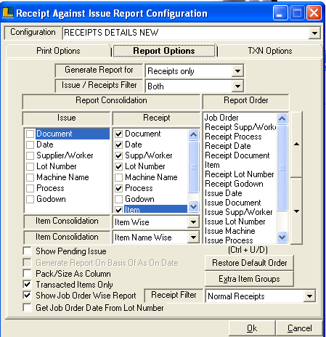
Task: Uncheck the Receipt Process checkbox
Action: (x=118, y=188)
